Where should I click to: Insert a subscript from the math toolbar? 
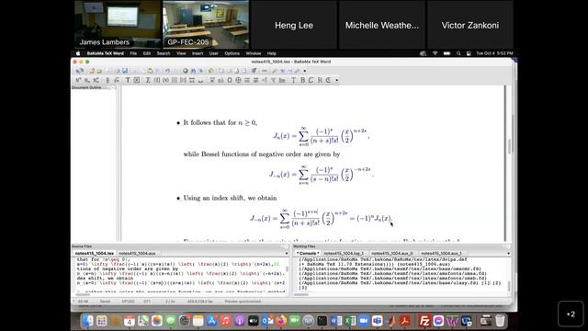(x=87, y=80)
